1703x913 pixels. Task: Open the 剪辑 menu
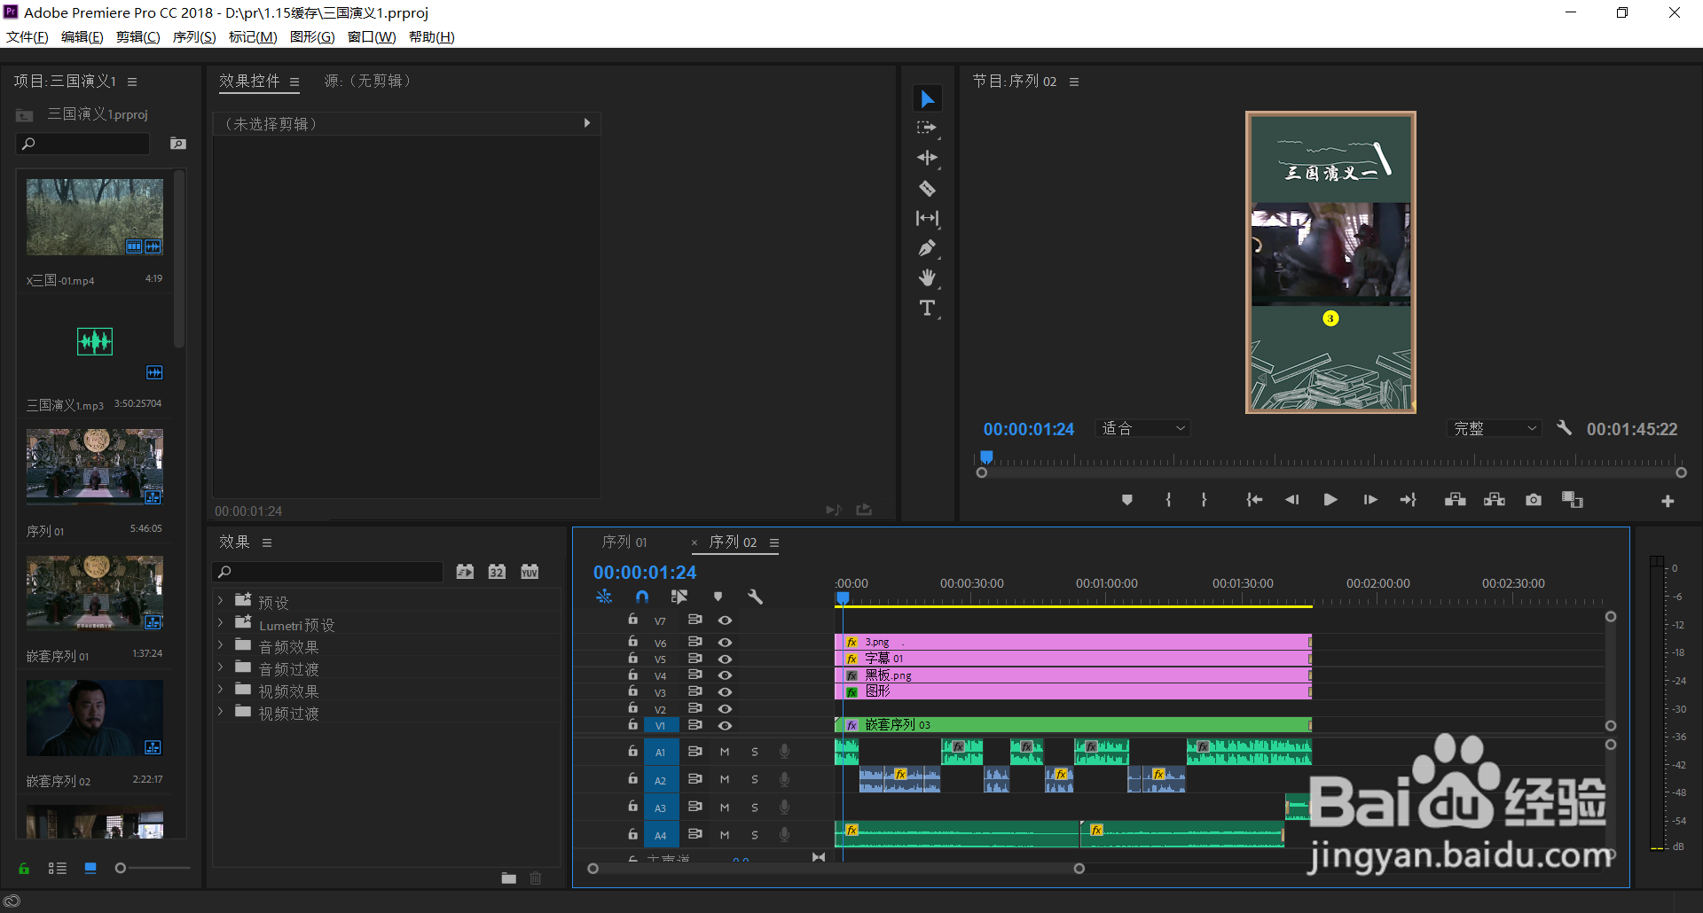[138, 36]
